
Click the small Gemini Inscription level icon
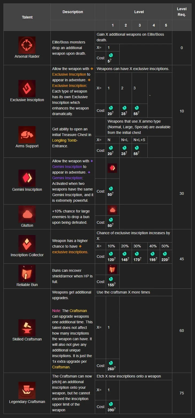pyautogui.click(x=112, y=168)
